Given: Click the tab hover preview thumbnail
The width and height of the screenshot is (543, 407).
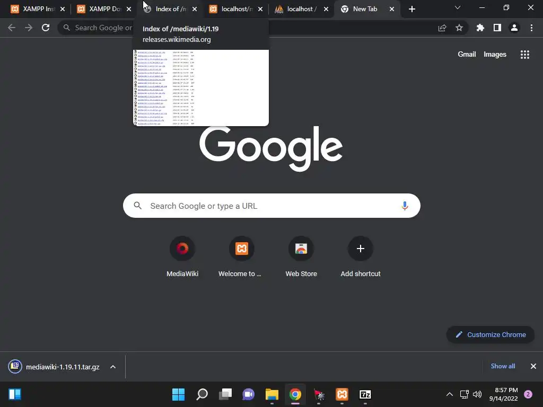Looking at the screenshot, I should 201,88.
